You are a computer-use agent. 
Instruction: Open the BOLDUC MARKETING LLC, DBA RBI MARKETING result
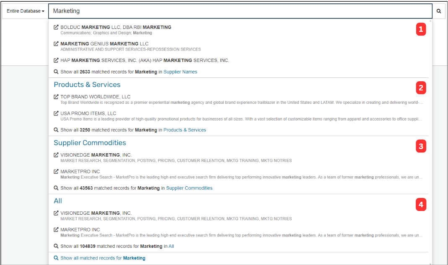click(116, 27)
